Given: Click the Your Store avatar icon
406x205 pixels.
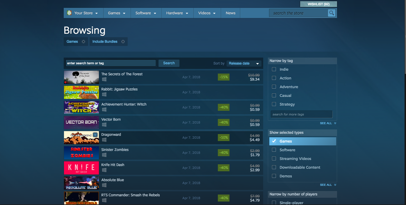Looking at the screenshot, I should pos(69,13).
